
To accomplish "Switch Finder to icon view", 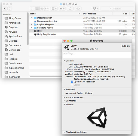I will click(32, 9).
